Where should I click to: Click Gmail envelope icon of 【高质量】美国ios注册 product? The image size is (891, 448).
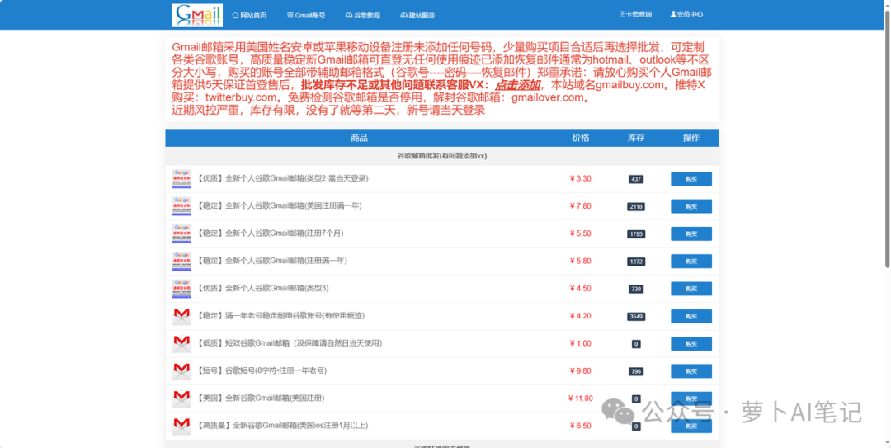coord(181,425)
